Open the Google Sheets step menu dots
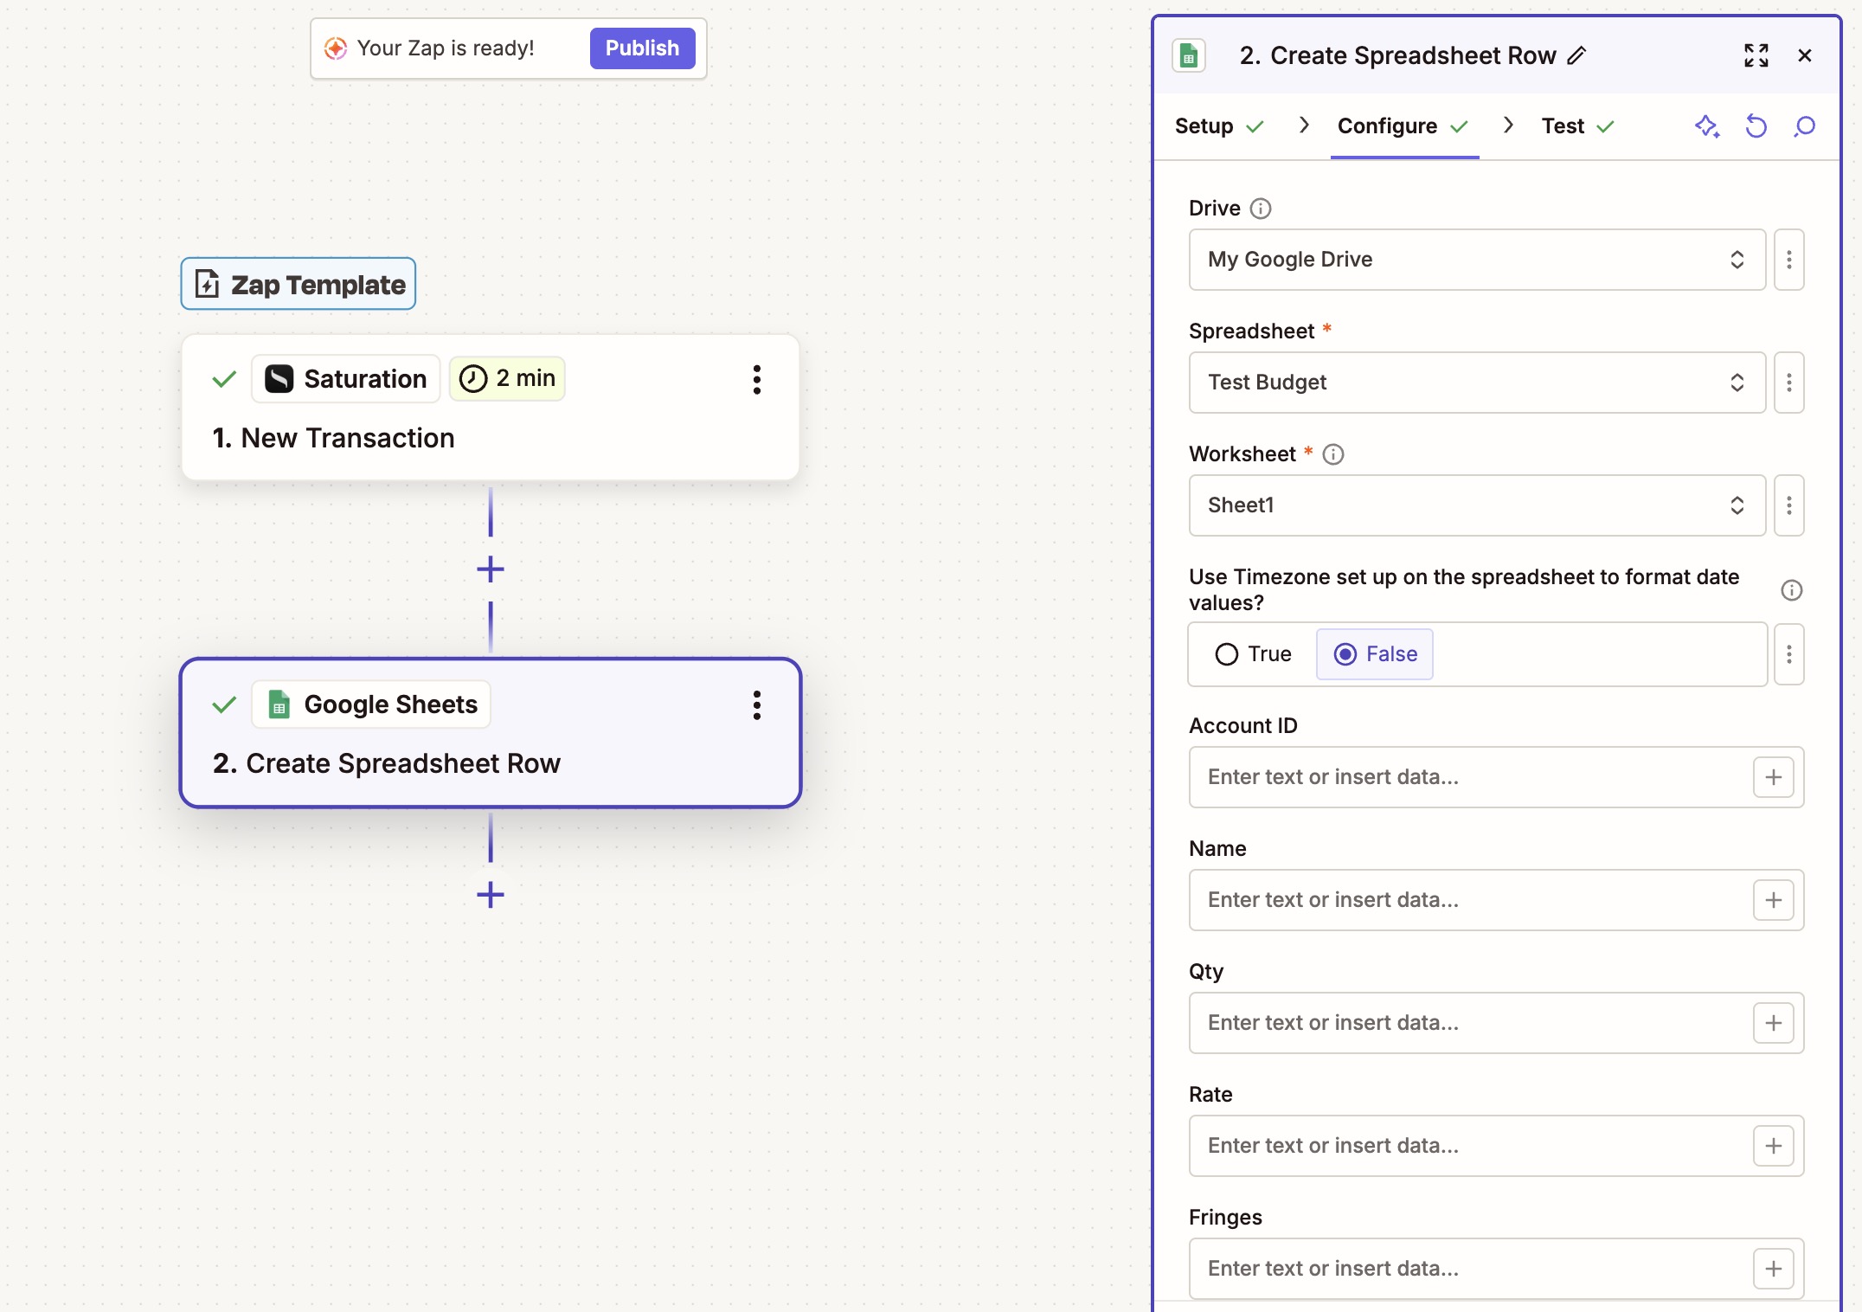 [757, 704]
